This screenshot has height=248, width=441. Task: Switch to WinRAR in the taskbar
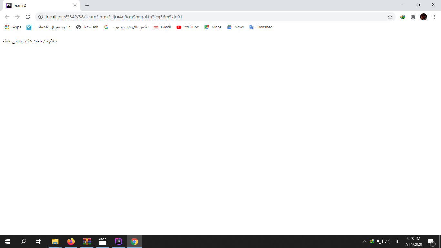point(87,242)
